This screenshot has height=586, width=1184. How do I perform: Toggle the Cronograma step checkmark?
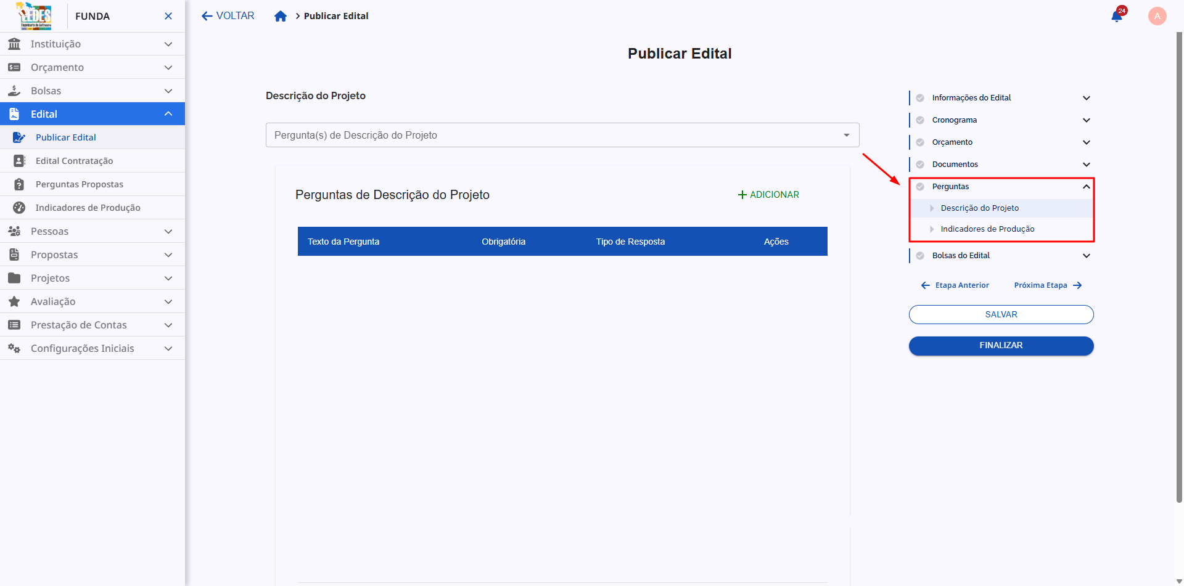921,120
